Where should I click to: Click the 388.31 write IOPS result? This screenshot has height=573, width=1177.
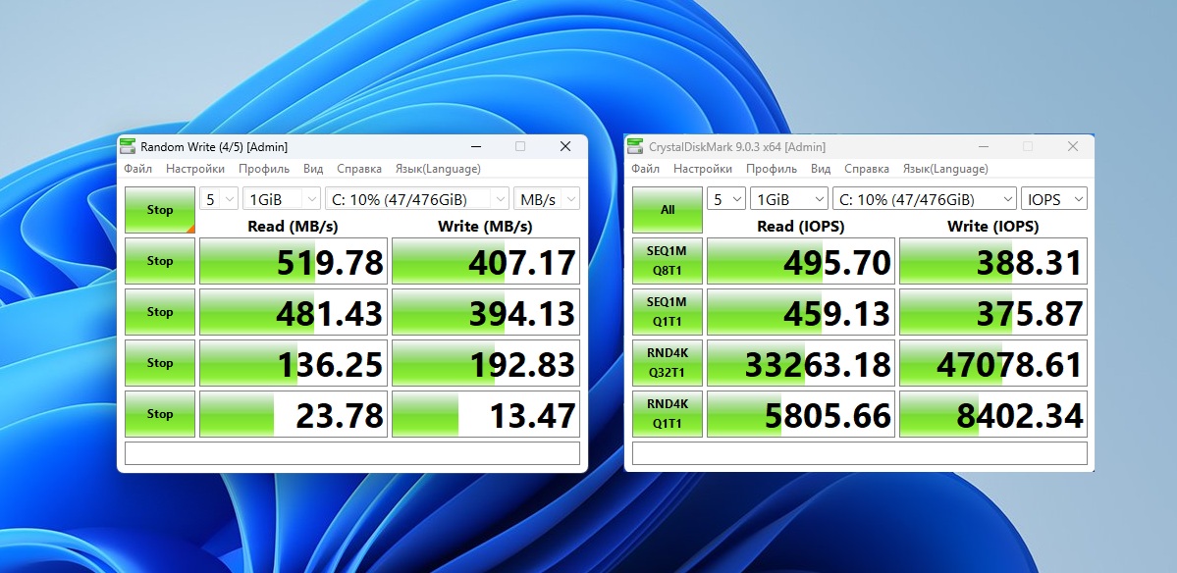pos(993,261)
